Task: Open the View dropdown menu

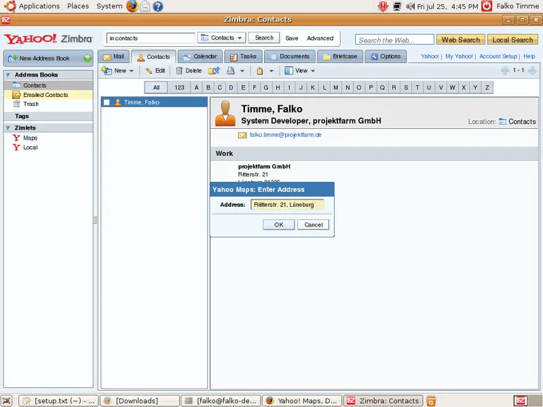Action: pos(299,71)
